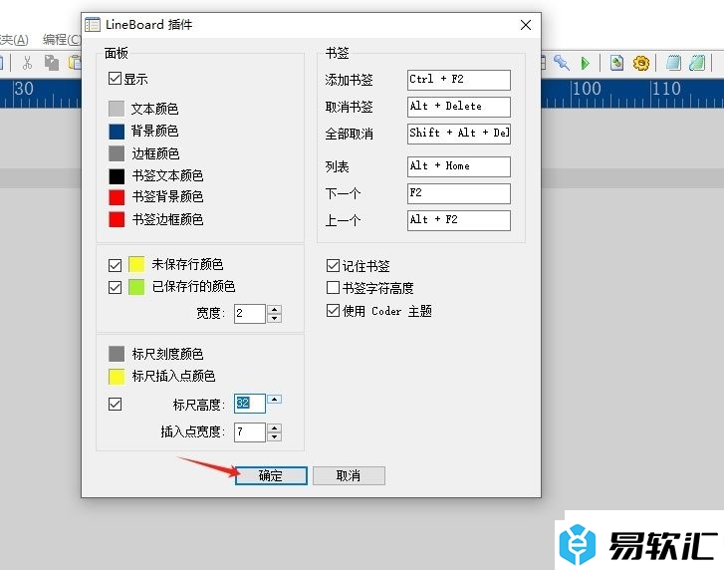This screenshot has width=724, height=570.
Task: Click the 取消书签 hotkey field Alt + Delete
Action: 459,107
